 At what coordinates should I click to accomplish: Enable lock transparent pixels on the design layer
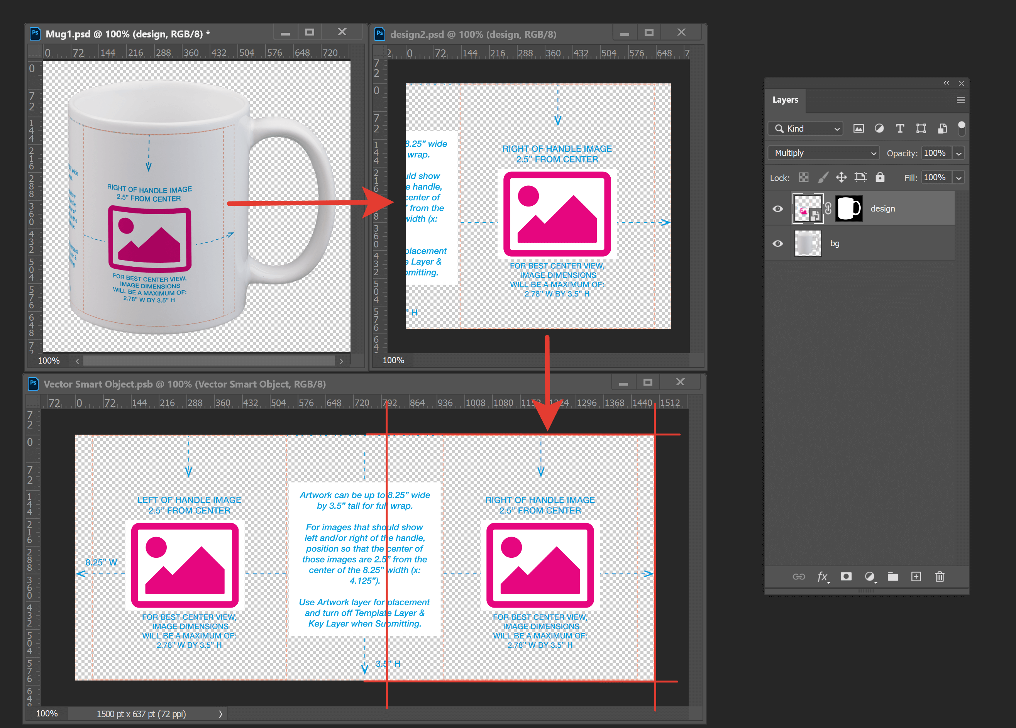pos(803,177)
